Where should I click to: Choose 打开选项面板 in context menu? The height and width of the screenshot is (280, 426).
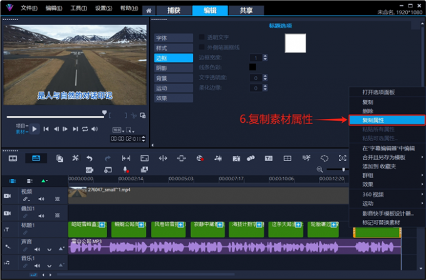[387, 92]
